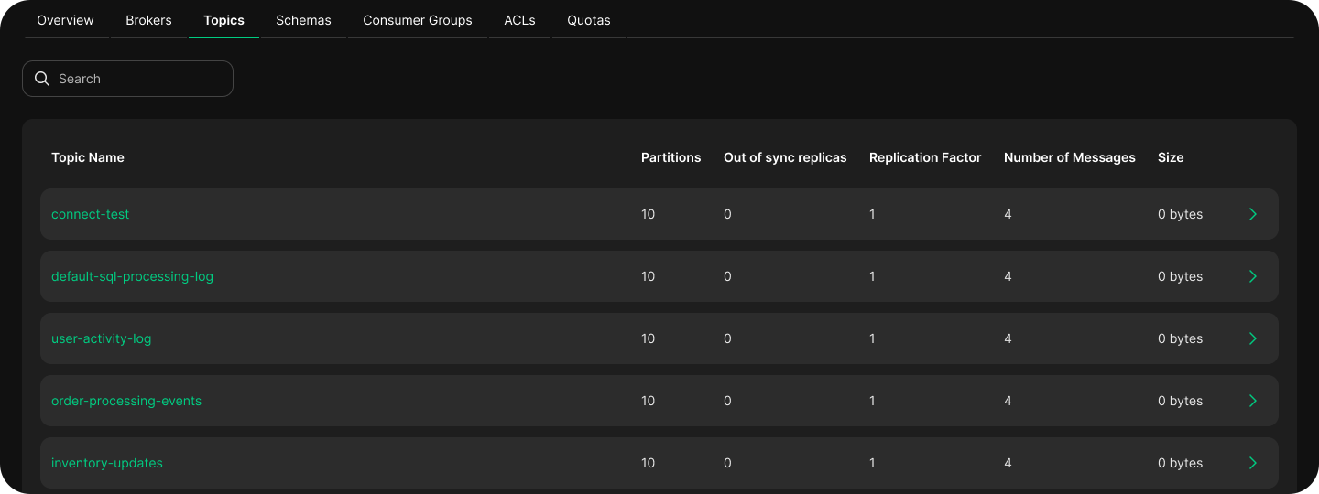The height and width of the screenshot is (494, 1319).
Task: Click the inventory-updates topic name
Action: (107, 463)
